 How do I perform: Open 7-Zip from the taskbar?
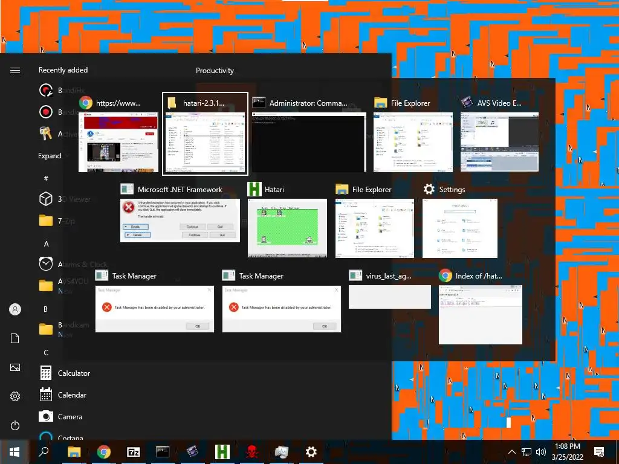coord(134,452)
